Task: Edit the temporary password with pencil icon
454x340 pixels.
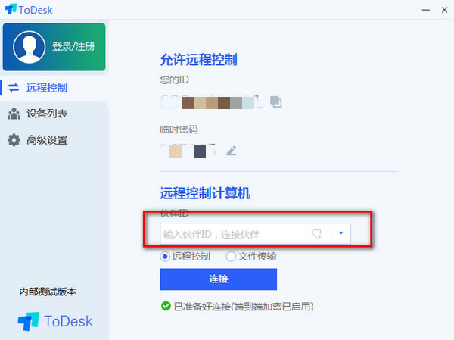Action: click(232, 151)
